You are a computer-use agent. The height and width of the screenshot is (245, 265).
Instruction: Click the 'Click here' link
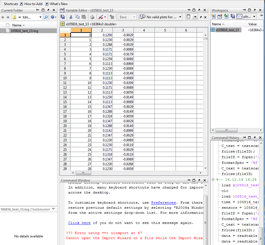point(79,223)
